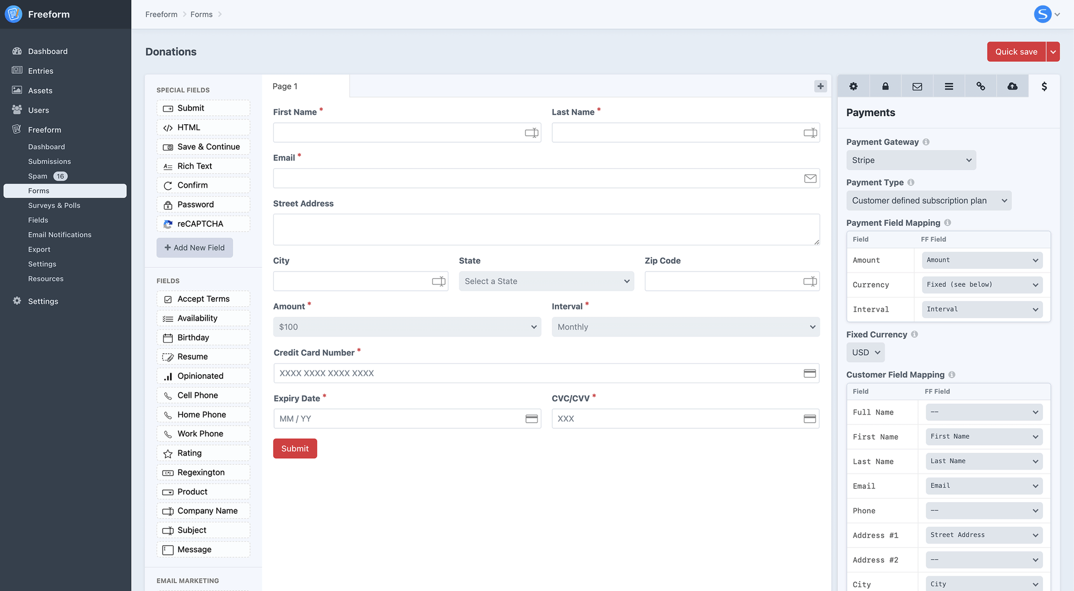The height and width of the screenshot is (591, 1074).
Task: Change the Fixed Currency from USD
Action: coord(865,352)
